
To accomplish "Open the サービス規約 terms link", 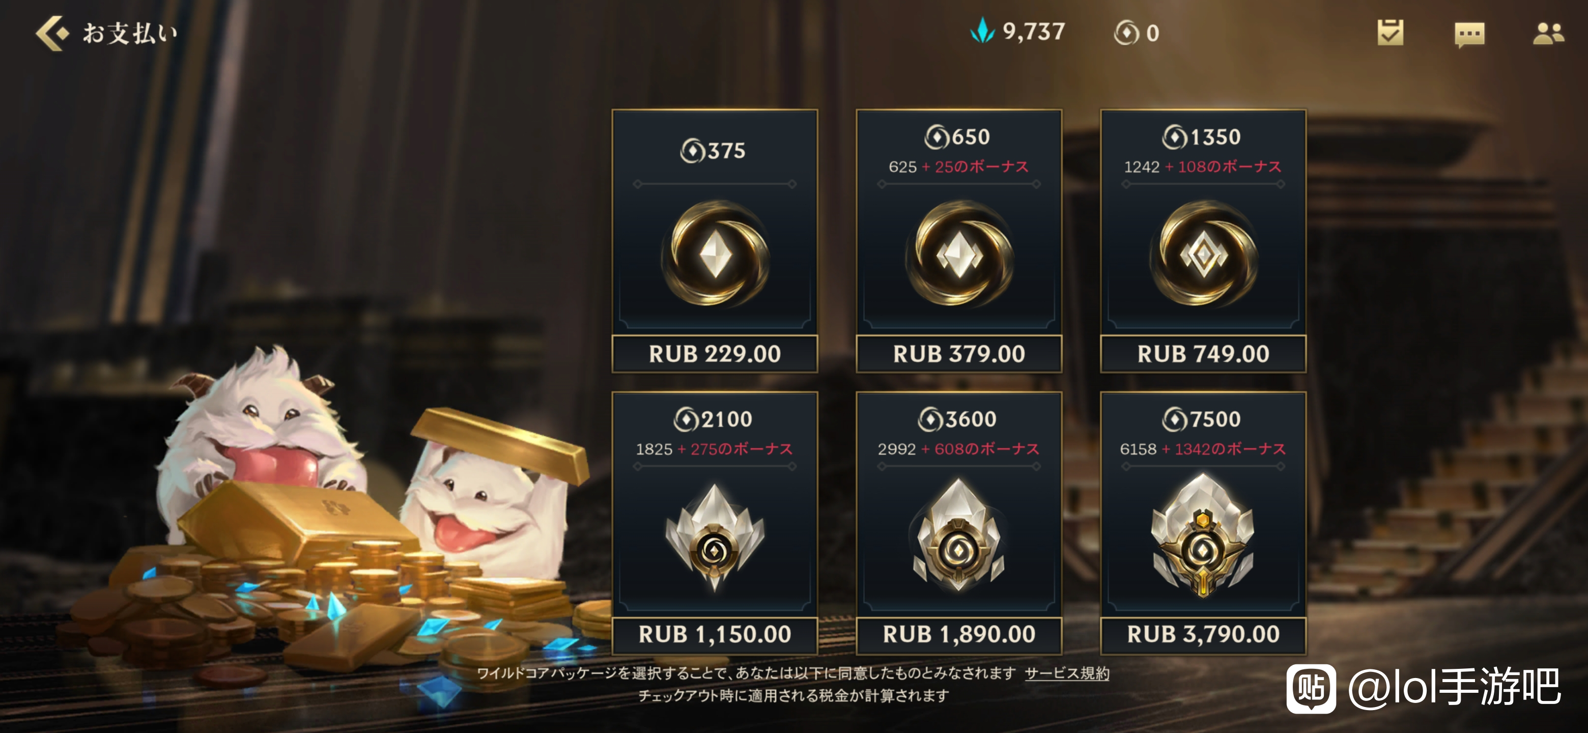I will pos(1066,674).
